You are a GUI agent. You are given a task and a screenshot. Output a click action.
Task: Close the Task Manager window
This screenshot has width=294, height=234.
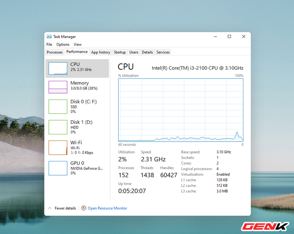(x=243, y=37)
